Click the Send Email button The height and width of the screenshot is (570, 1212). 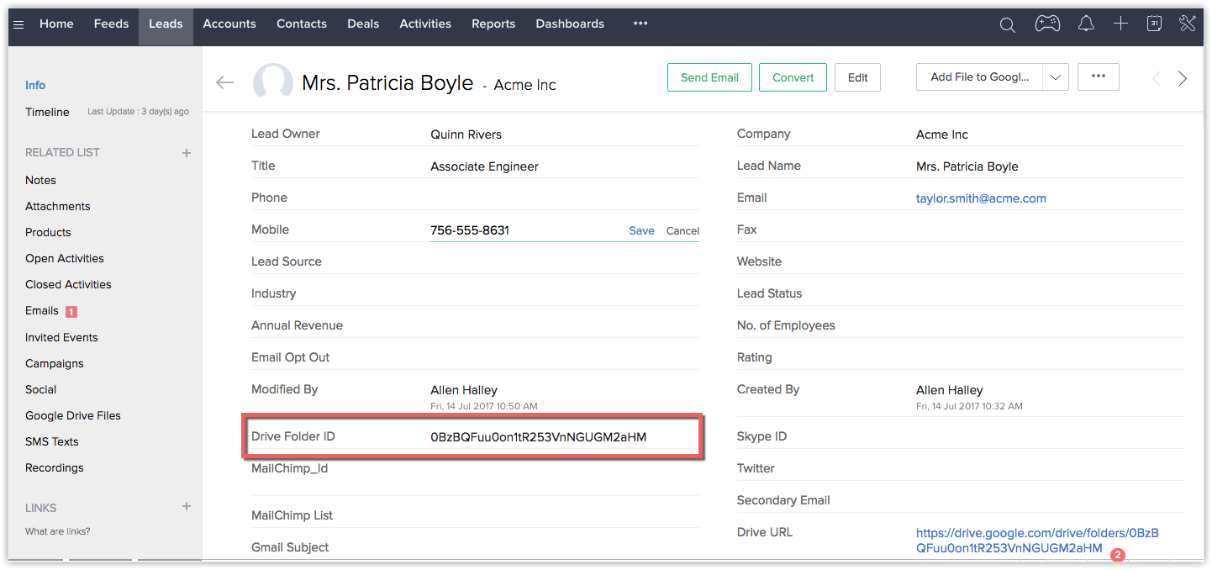(x=709, y=77)
